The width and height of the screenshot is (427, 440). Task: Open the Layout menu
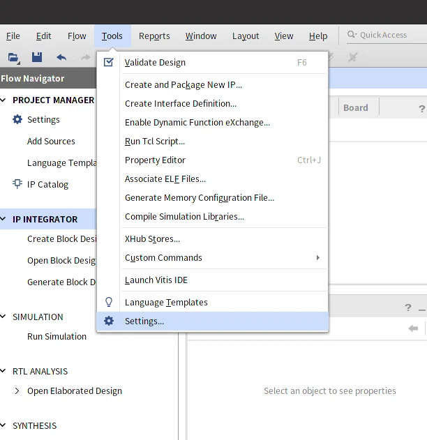[x=246, y=36]
